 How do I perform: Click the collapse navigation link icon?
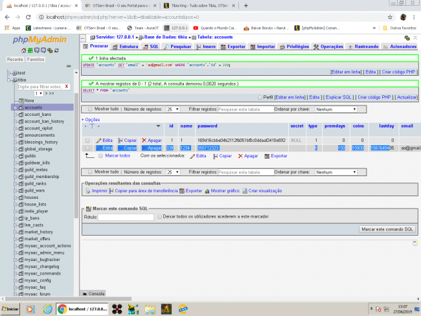(69, 66)
